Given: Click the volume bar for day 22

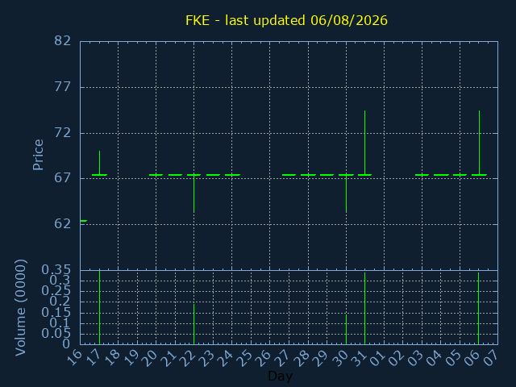Looking at the screenshot, I should tap(193, 324).
